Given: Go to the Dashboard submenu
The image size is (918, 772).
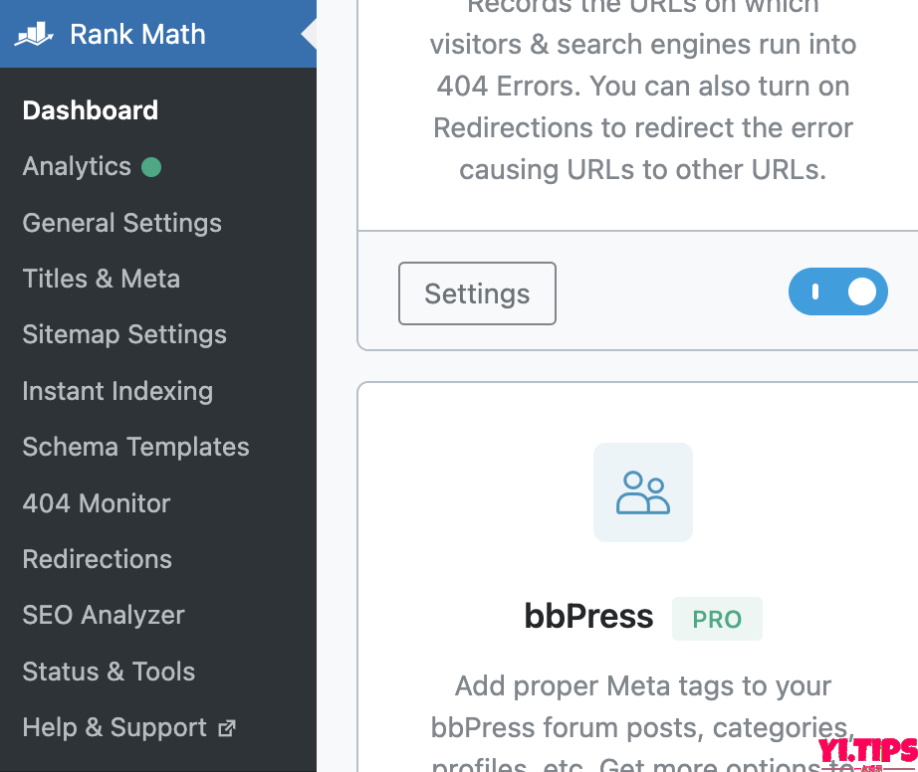Looking at the screenshot, I should pyautogui.click(x=91, y=110).
